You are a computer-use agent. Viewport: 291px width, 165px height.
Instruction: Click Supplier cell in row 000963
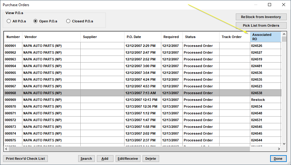pyautogui.click(x=102, y=59)
